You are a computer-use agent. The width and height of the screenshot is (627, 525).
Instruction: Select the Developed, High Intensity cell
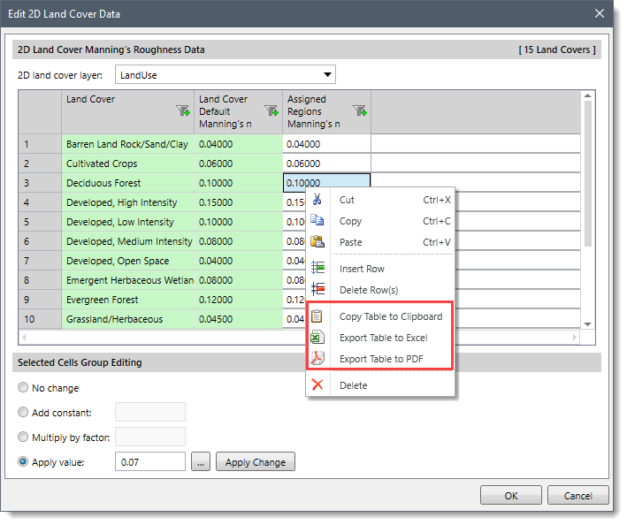[x=128, y=202]
